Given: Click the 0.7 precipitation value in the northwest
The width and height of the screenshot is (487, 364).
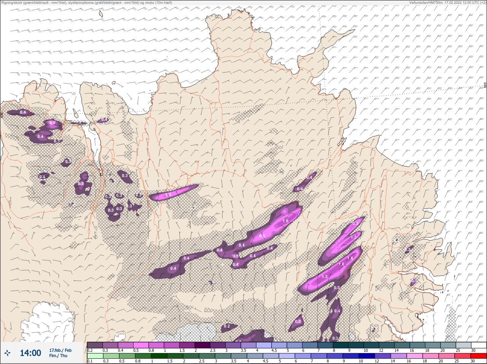Looking at the screenshot, I should click(x=53, y=123).
